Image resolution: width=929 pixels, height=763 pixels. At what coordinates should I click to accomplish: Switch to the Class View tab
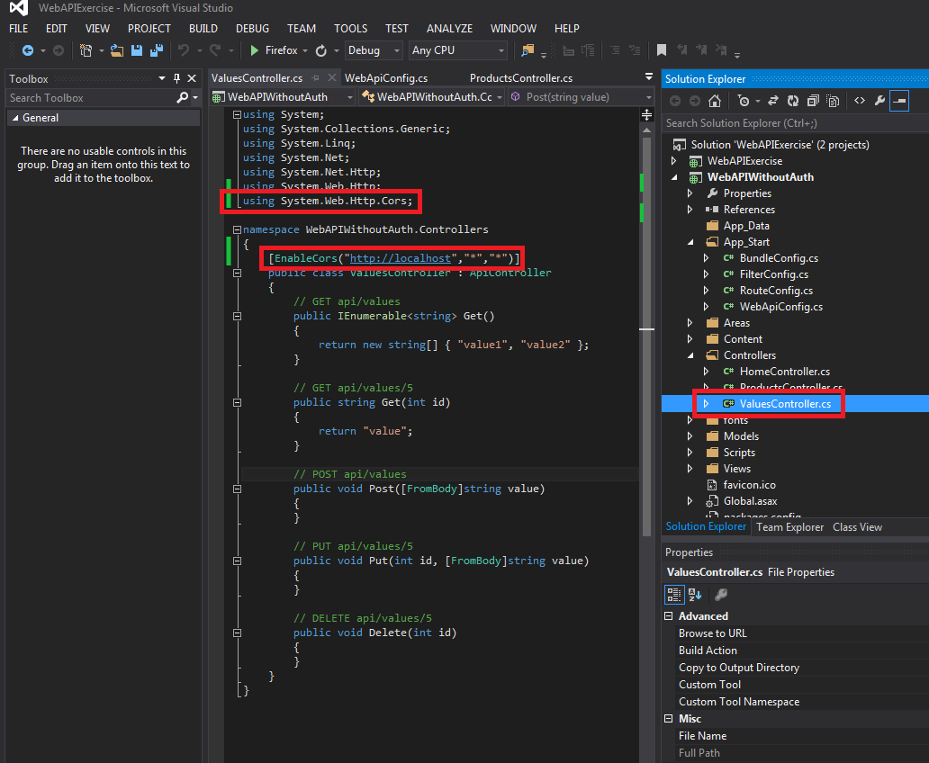[x=857, y=527]
